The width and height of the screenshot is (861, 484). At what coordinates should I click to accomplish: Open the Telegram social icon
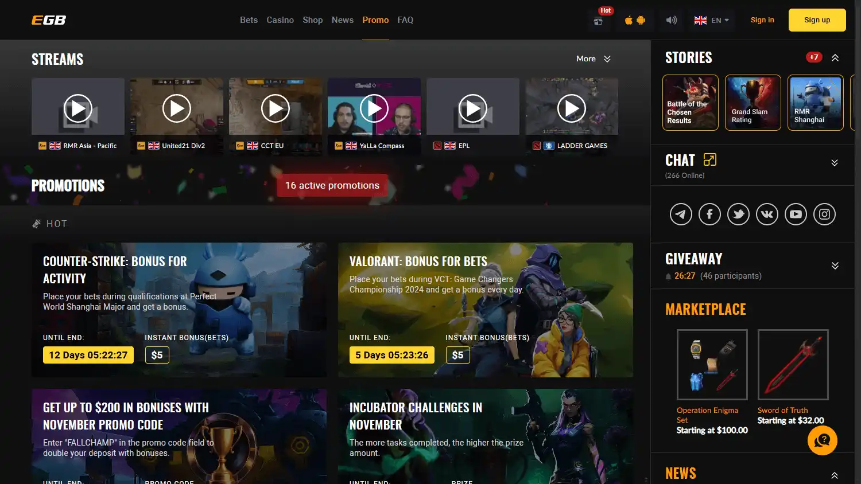(x=681, y=214)
